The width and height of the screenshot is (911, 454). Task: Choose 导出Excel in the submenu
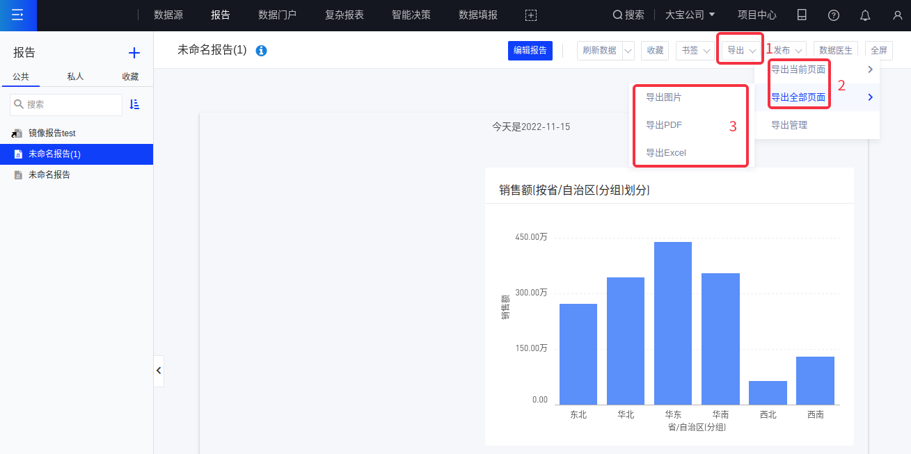coord(665,153)
